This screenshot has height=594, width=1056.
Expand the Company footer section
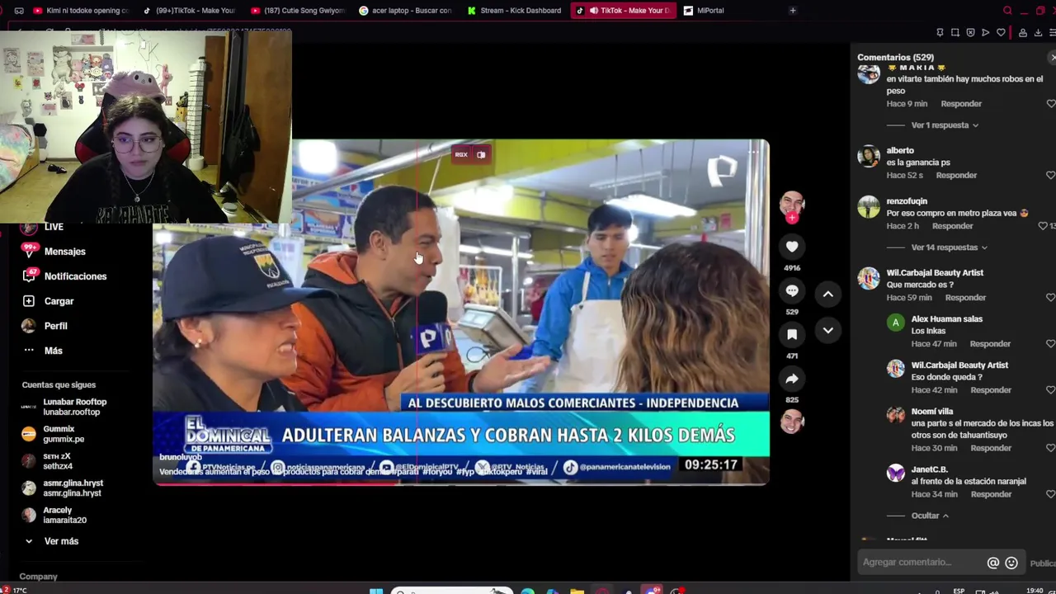tap(38, 577)
